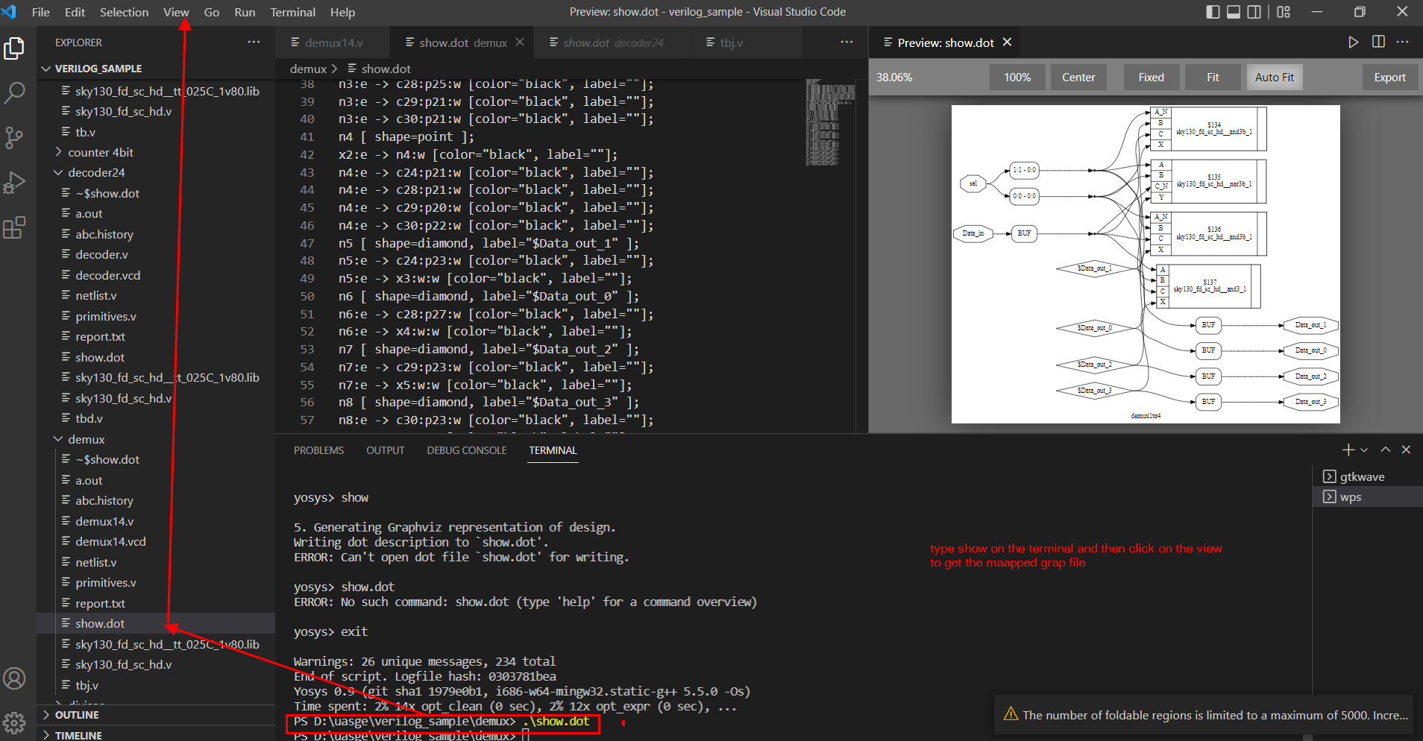
Task: Open the Search view in activity bar
Action: (x=14, y=93)
